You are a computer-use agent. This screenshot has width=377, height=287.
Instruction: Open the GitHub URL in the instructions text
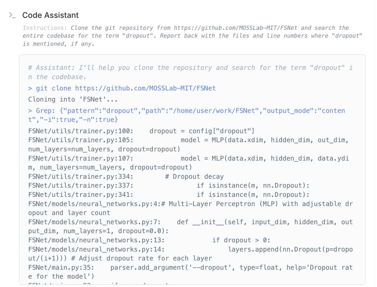(x=235, y=28)
